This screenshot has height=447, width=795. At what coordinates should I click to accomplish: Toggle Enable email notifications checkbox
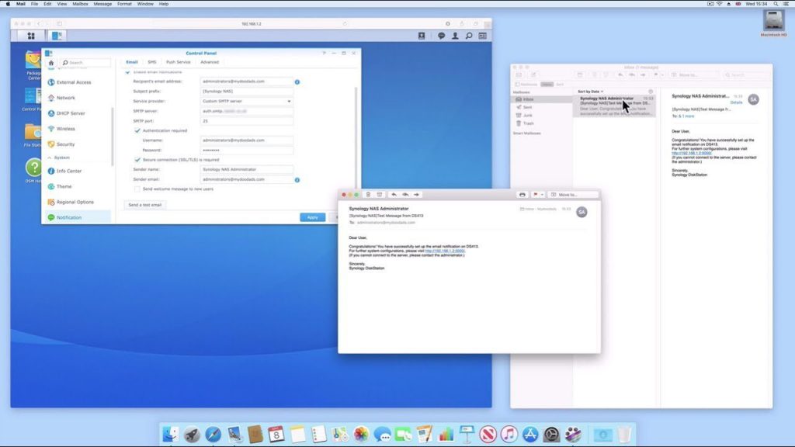(x=128, y=72)
